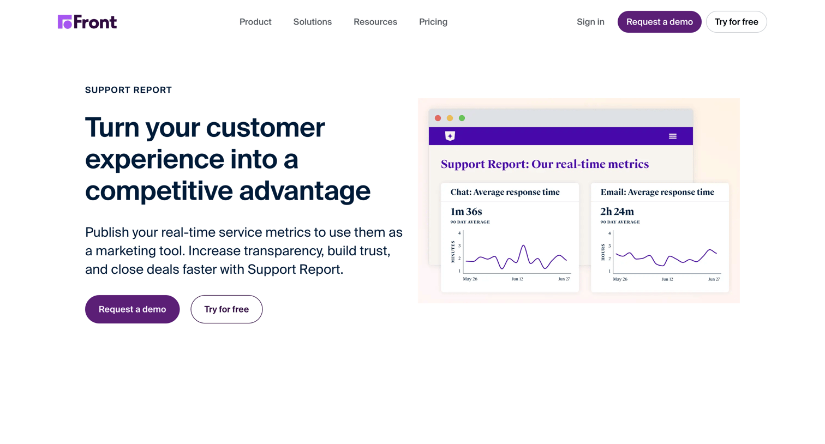This screenshot has width=825, height=444.
Task: Click the '2h 24m' value
Action: point(617,212)
